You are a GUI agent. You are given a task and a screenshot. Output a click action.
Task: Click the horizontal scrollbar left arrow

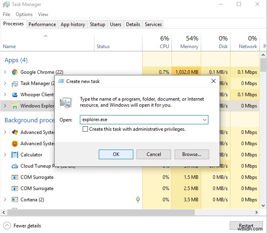[x=4, y=213]
